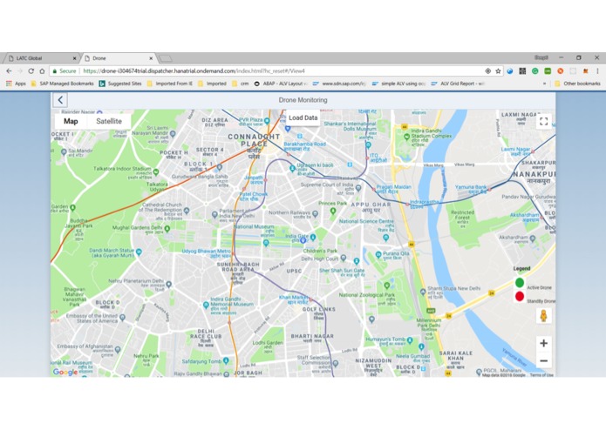Click the orange circle extension icon
This screenshot has height=430, width=606.
pyautogui.click(x=560, y=71)
